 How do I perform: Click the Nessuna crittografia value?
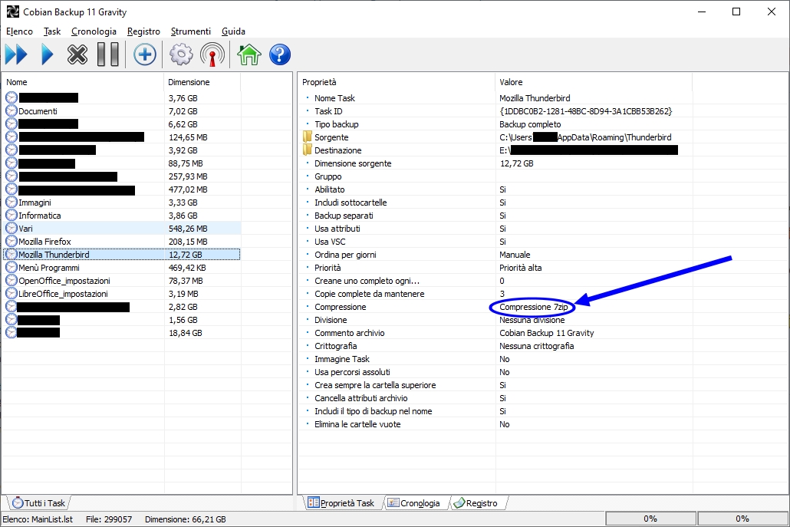(x=537, y=346)
